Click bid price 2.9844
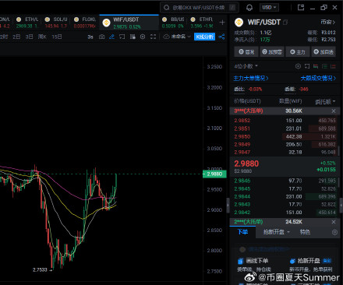This screenshot has width=343, height=285. click(242, 197)
